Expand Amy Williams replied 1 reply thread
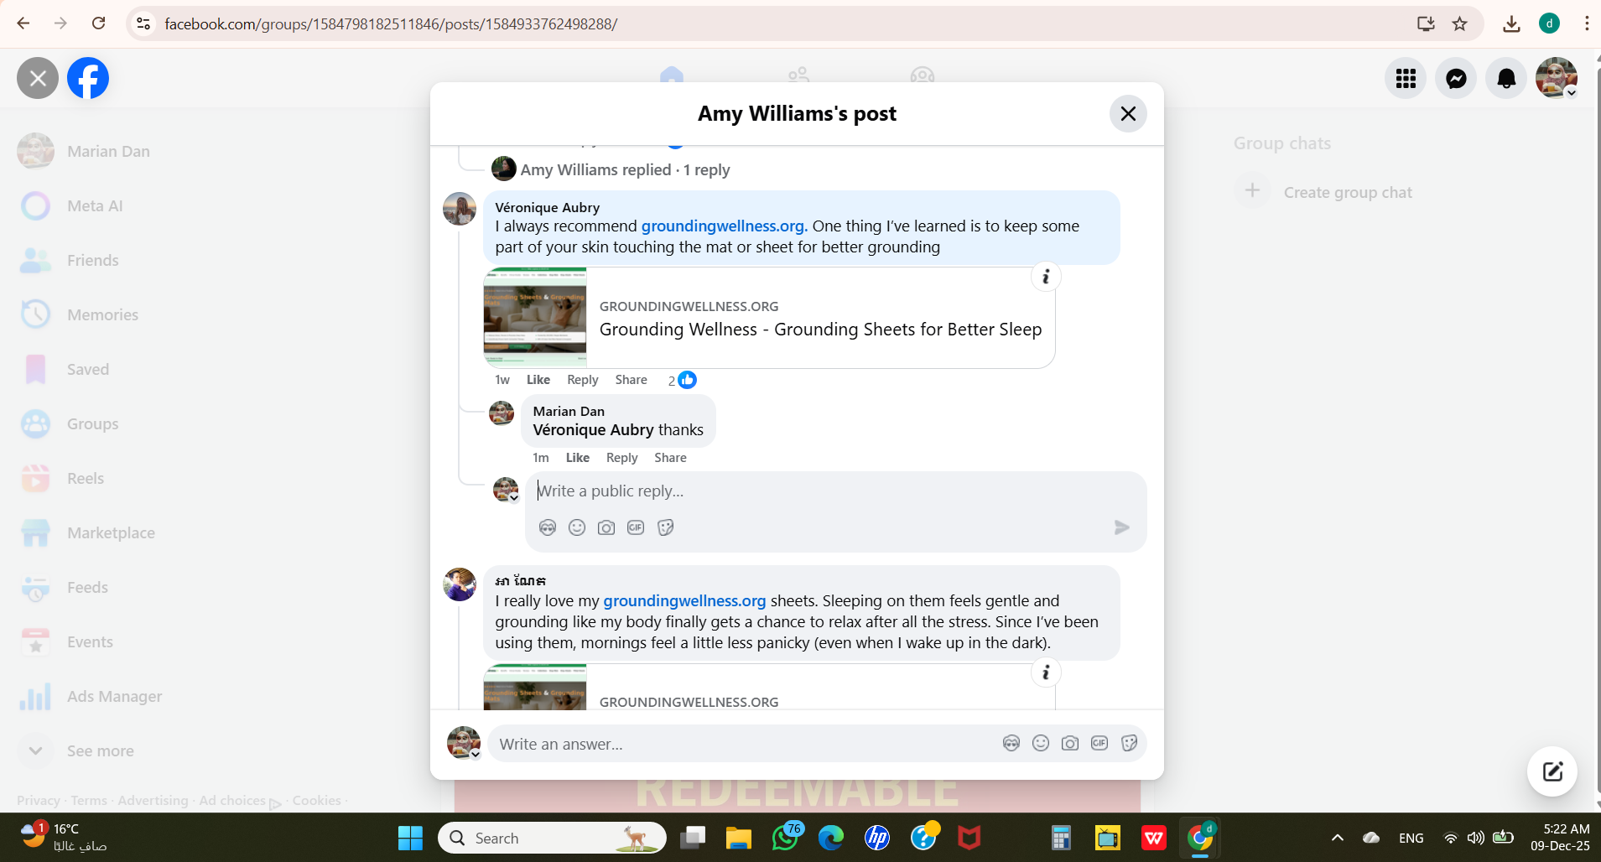Image resolution: width=1601 pixels, height=862 pixels. [x=625, y=169]
